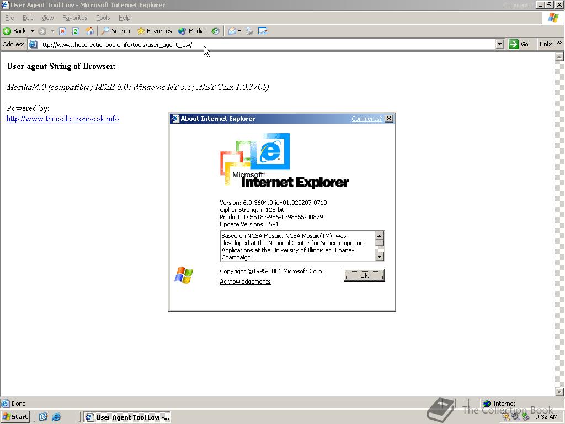Click the Cipher Strength: 128-bit text
The width and height of the screenshot is (565, 424).
pyautogui.click(x=252, y=210)
